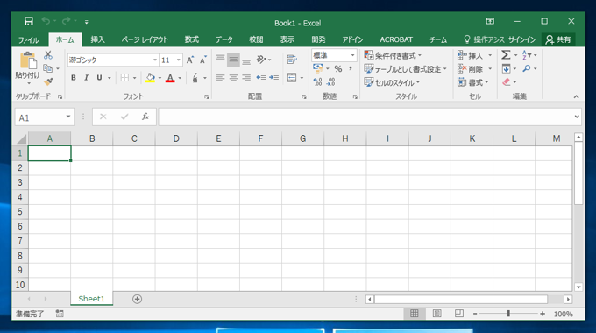The width and height of the screenshot is (596, 333).
Task: Open the Insert Function fx dialog
Action: click(145, 117)
